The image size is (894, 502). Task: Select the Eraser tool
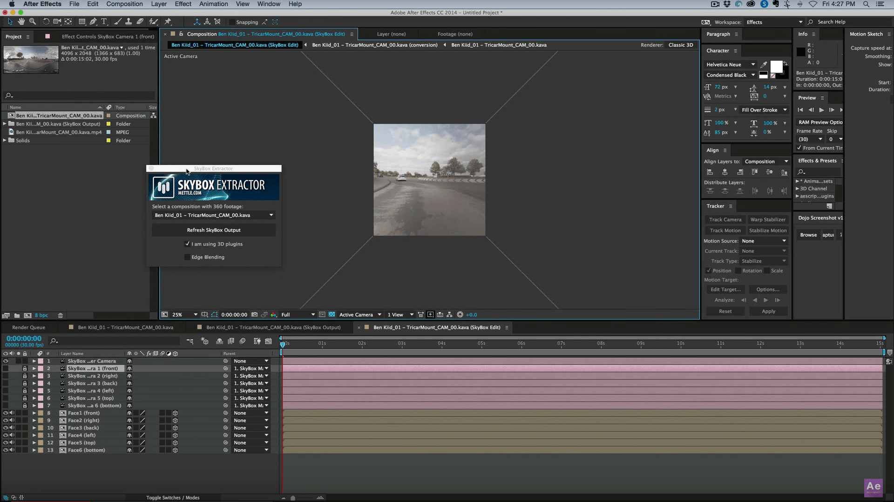point(140,21)
